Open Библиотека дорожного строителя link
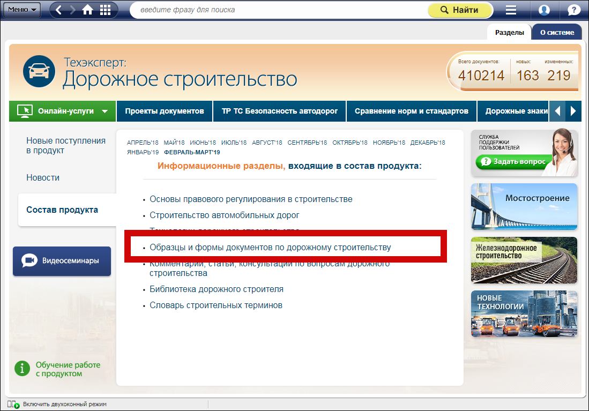Screen dimensions: 589x411 coord(217,289)
